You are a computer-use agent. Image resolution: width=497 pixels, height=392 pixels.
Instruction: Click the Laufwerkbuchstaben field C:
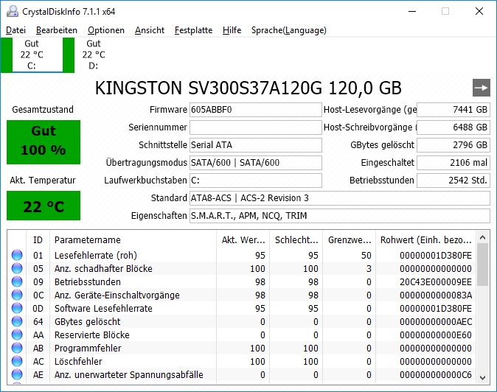coord(256,181)
